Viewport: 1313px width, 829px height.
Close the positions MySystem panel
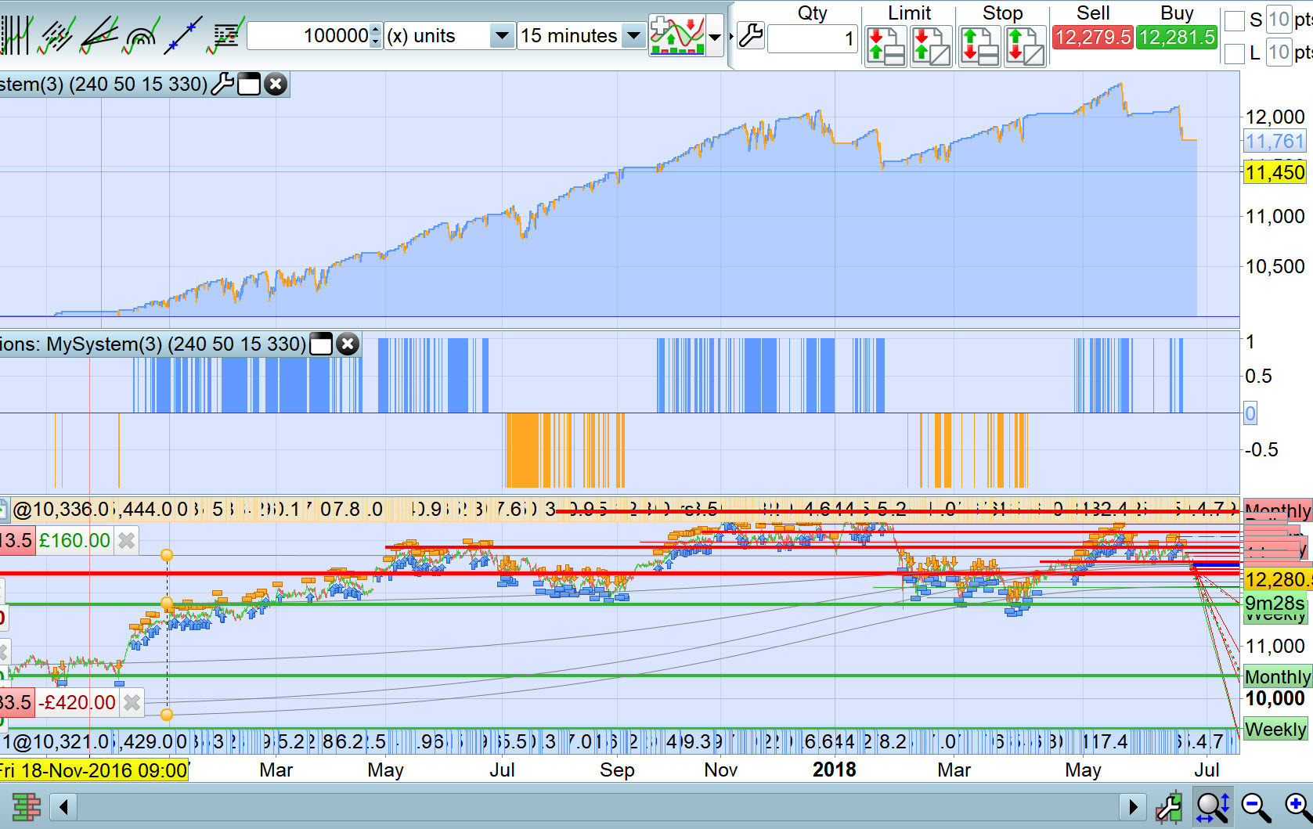[348, 344]
